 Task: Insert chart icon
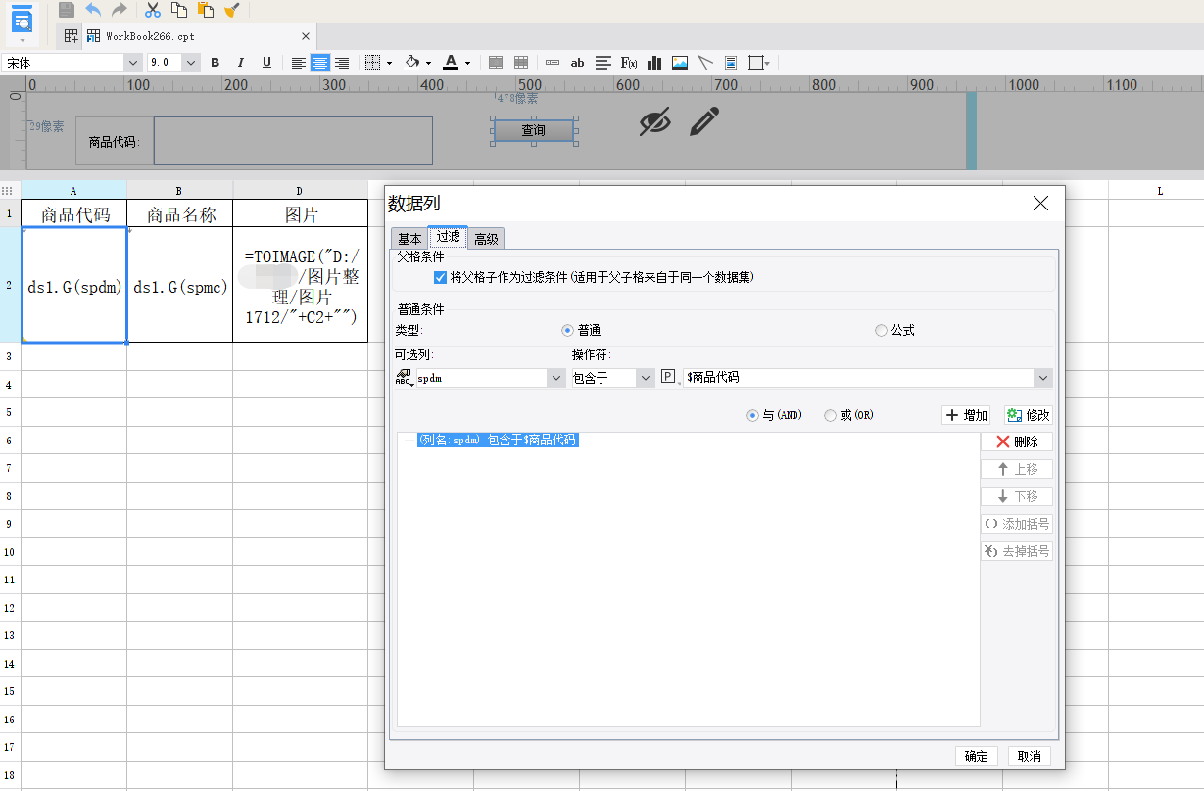[654, 63]
